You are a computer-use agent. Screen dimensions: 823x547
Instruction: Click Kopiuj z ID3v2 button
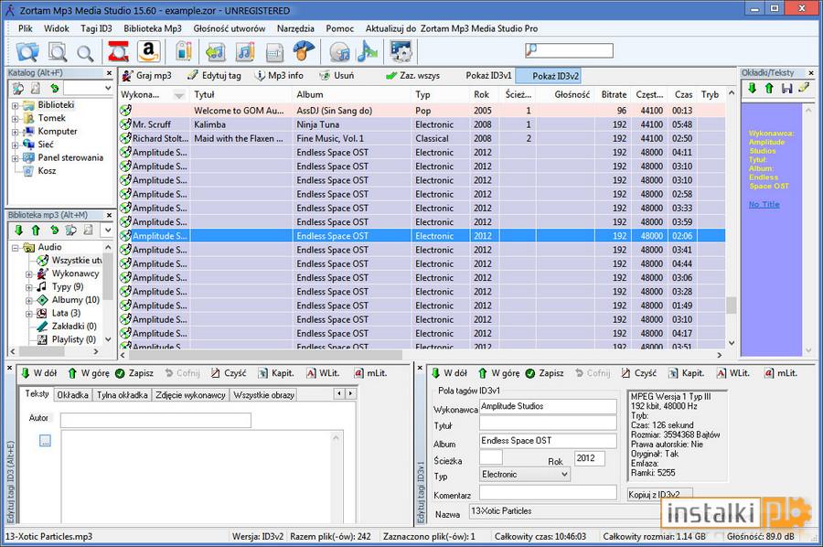click(x=660, y=495)
